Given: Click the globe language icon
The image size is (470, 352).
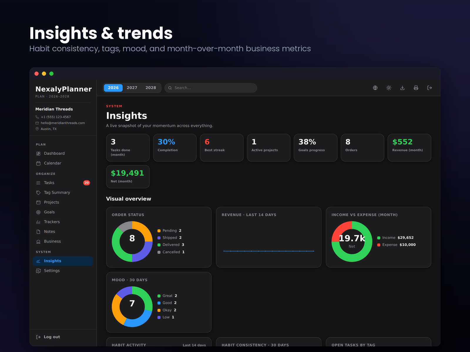Looking at the screenshot, I should coord(375,88).
